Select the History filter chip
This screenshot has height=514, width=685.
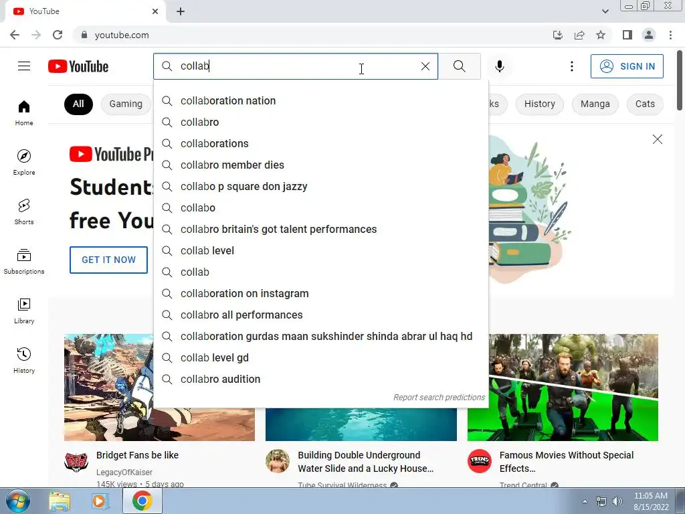click(540, 104)
